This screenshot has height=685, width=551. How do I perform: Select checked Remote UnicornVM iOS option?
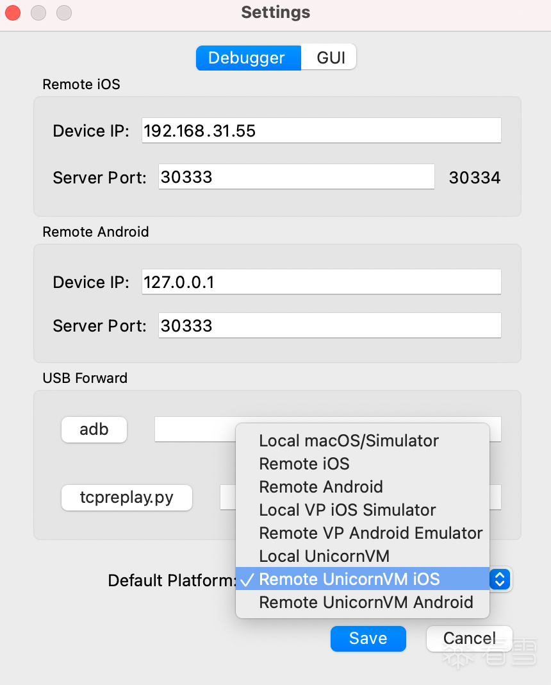tap(349, 579)
